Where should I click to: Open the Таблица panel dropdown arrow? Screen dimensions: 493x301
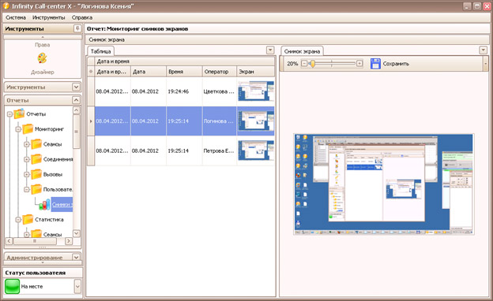[270, 50]
